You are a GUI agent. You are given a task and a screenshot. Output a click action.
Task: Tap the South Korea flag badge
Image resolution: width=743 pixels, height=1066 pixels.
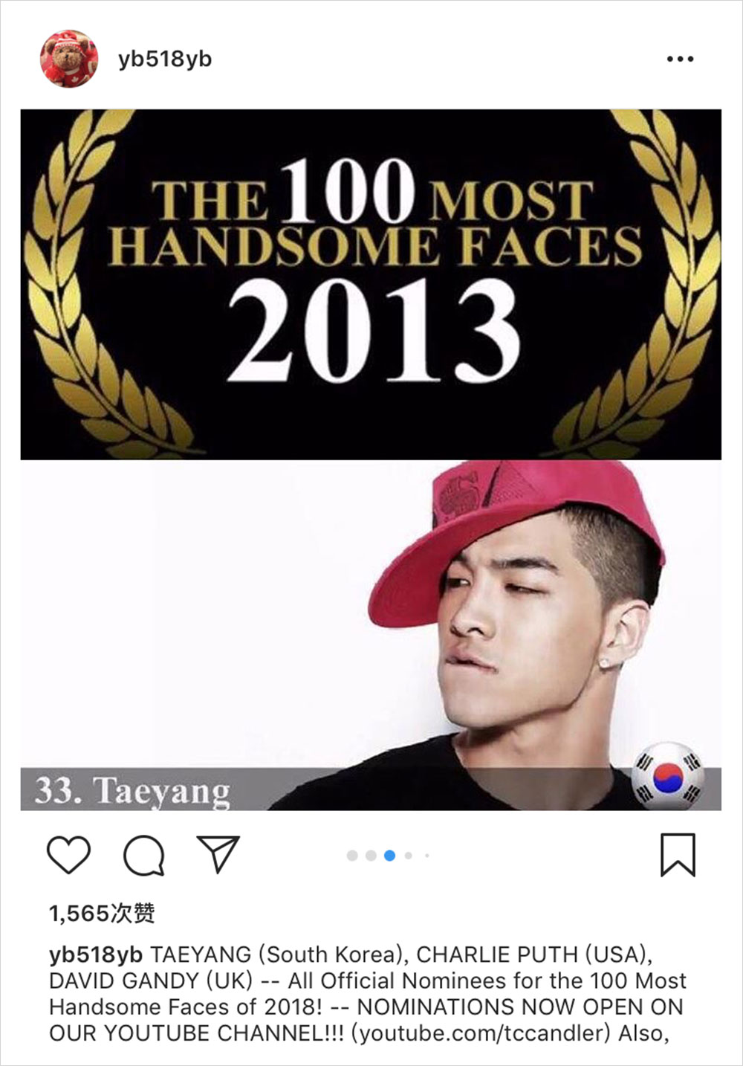click(667, 775)
